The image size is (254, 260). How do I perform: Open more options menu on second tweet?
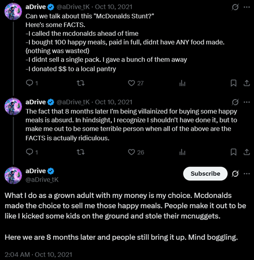[x=247, y=102]
